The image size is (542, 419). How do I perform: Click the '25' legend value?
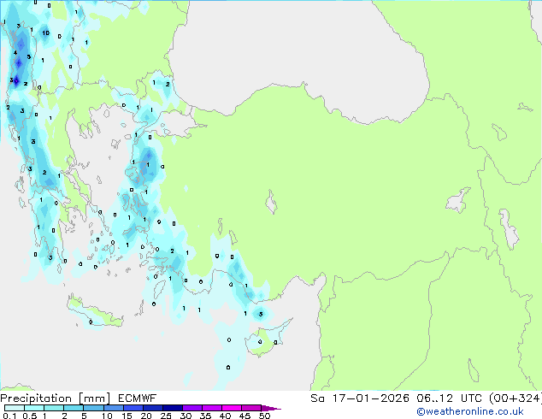(x=166, y=416)
